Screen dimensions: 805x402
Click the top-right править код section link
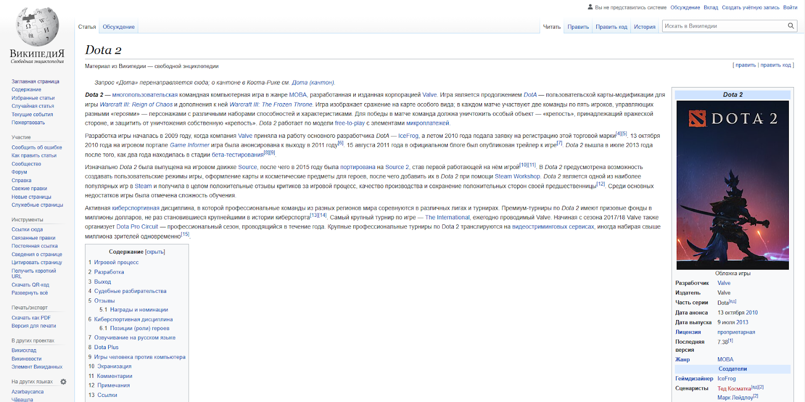(x=776, y=65)
